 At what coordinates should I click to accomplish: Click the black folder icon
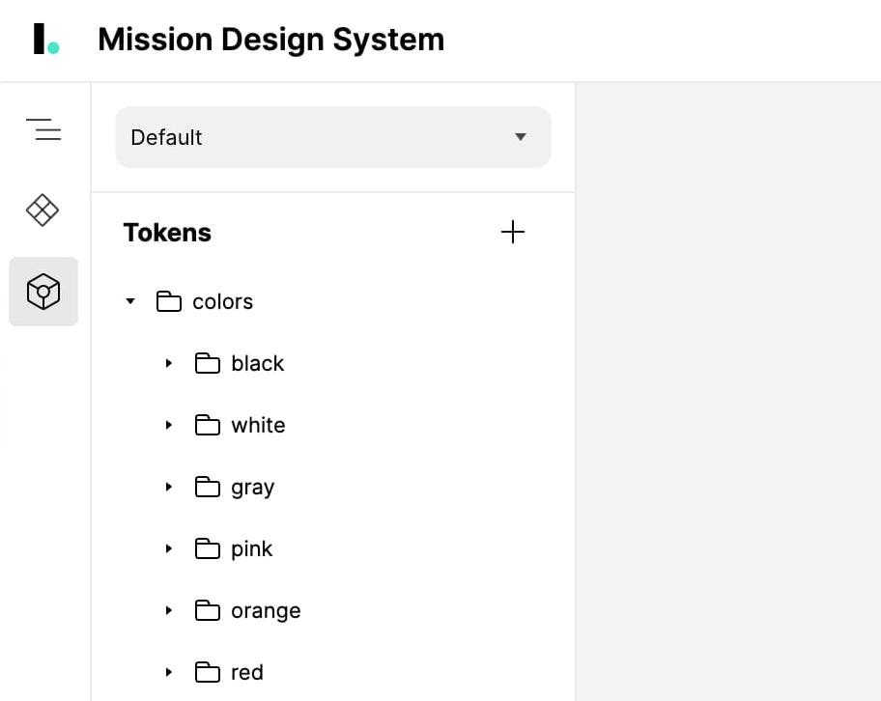(208, 363)
